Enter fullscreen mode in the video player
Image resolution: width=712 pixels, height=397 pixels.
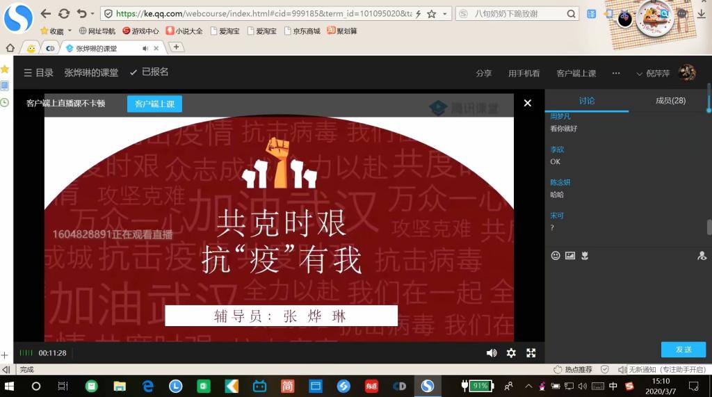531,353
